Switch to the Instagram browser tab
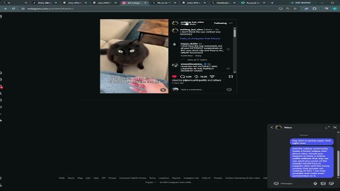Image resolution: width=340 pixels, height=191 pixels. click(x=134, y=3)
